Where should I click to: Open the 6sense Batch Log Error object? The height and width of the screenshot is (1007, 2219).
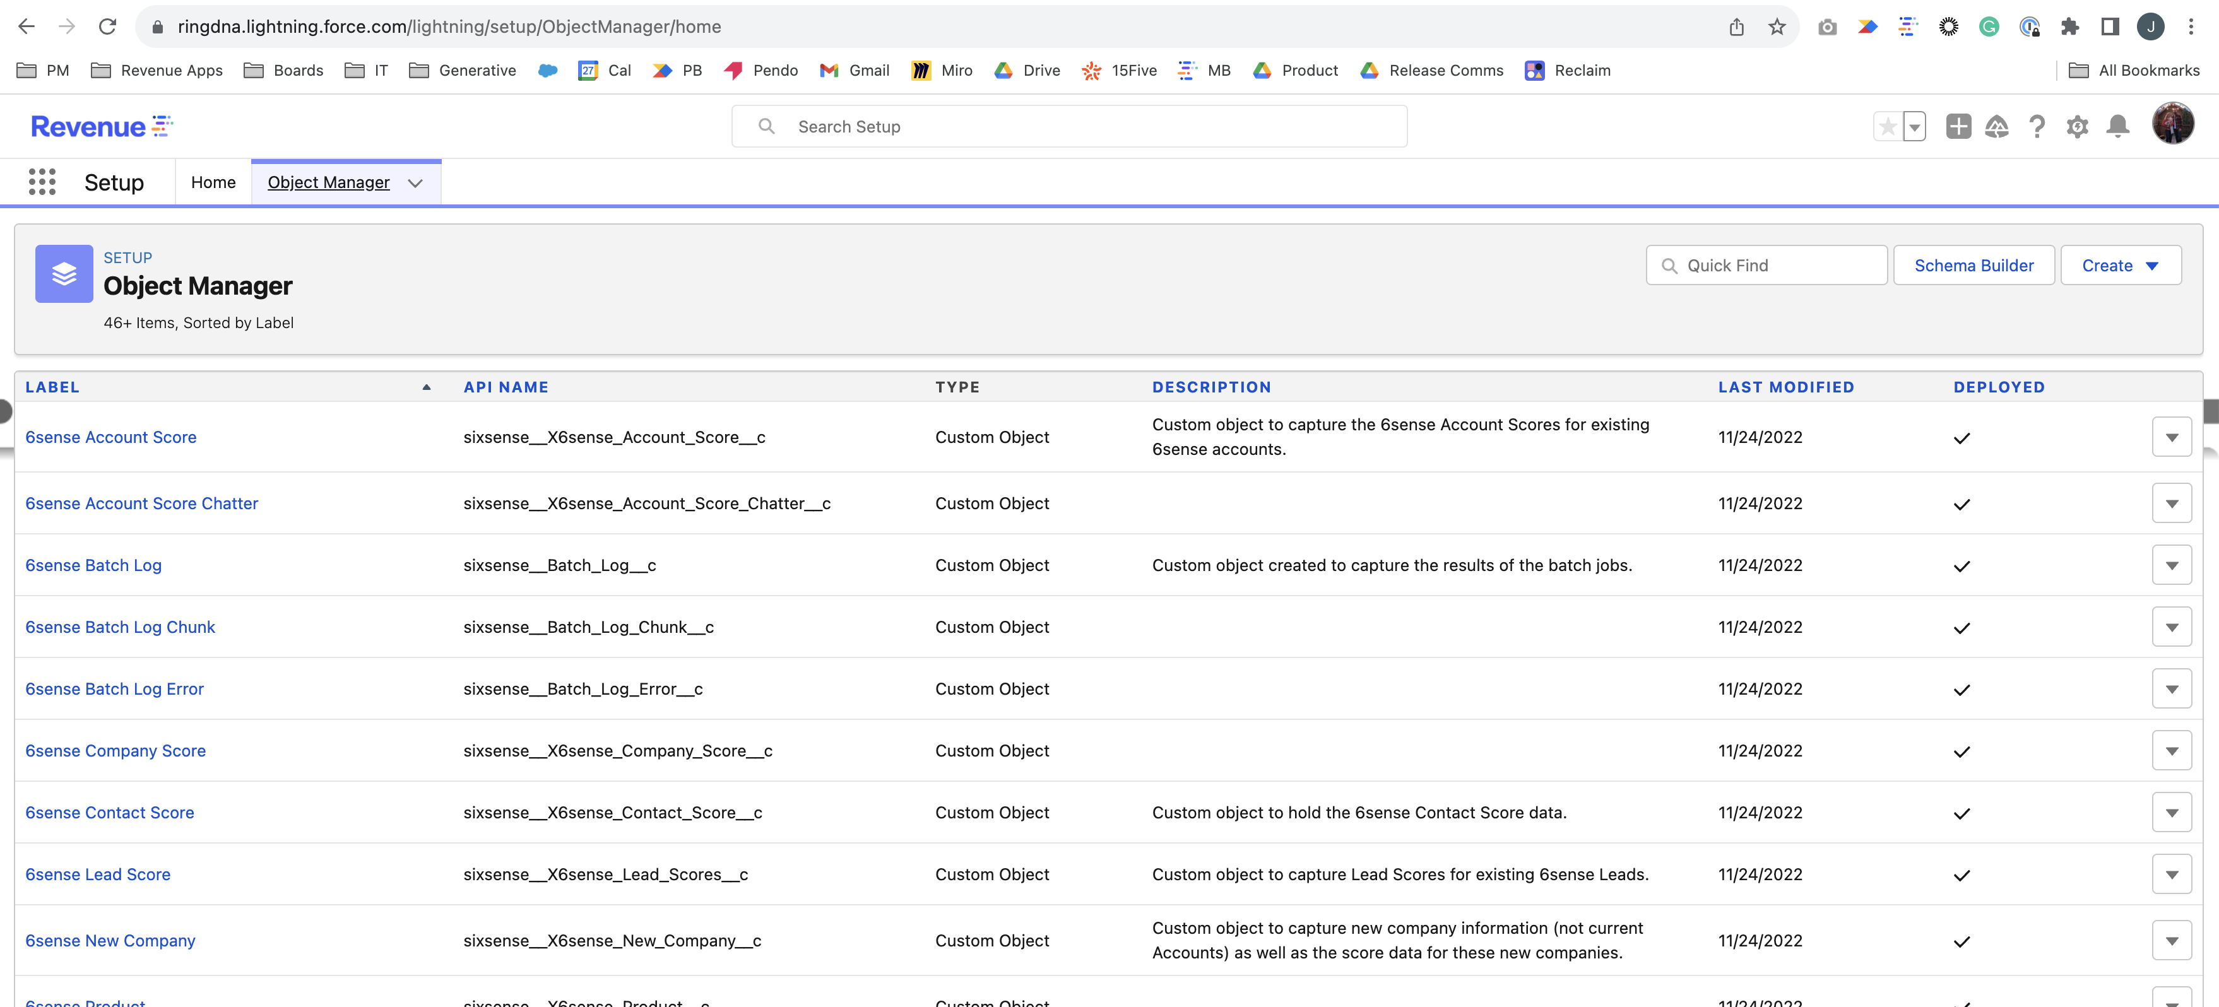coord(115,690)
